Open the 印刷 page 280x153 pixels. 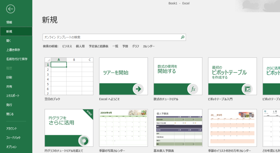point(9,77)
